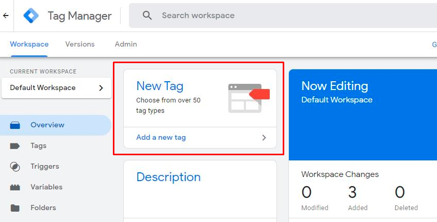Click the Description card heading

[168, 177]
